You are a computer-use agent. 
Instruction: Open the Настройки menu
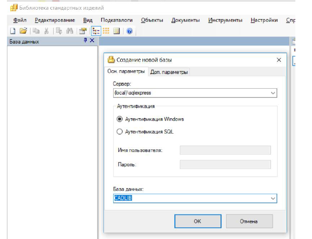[264, 20]
